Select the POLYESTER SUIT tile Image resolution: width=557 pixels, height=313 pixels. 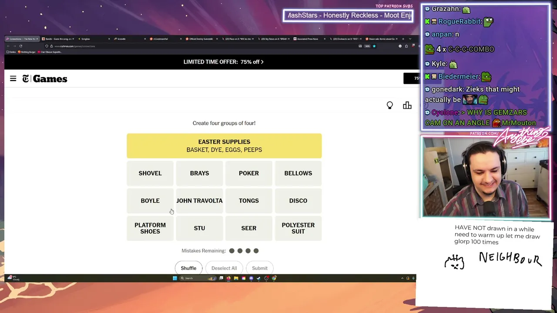pos(298,228)
